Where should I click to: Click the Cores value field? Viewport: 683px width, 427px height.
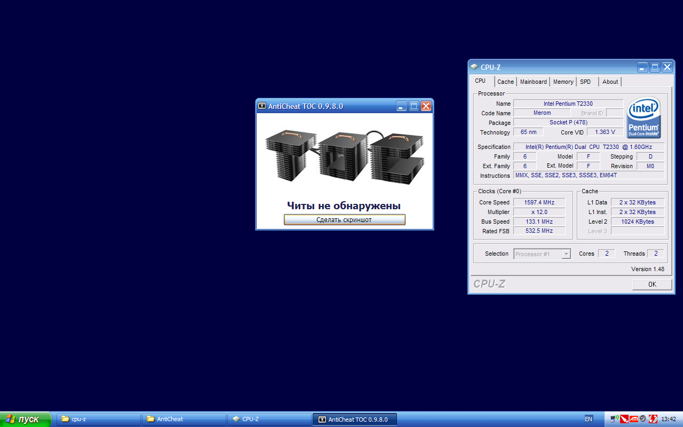point(607,254)
